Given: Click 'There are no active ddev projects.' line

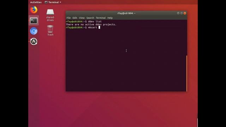Looking at the screenshot, I should point(91,24).
